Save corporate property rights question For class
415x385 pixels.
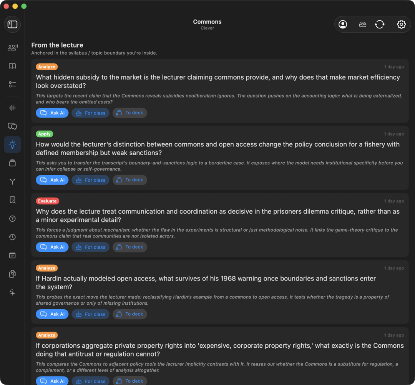[x=91, y=381]
